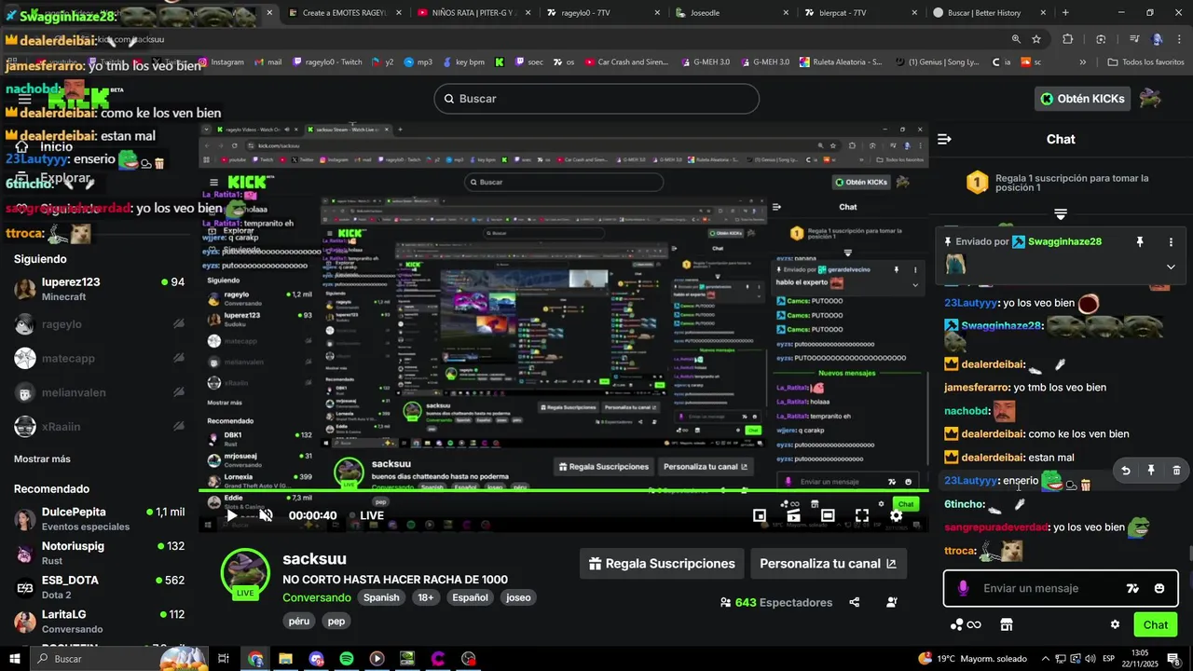Switch to Create a EMOTES RAGEYL tab

pos(344,13)
